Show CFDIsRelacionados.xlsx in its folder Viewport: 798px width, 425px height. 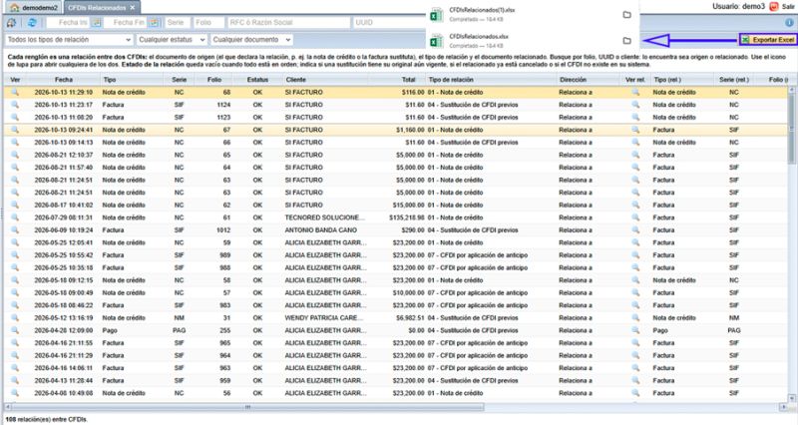pyautogui.click(x=627, y=41)
